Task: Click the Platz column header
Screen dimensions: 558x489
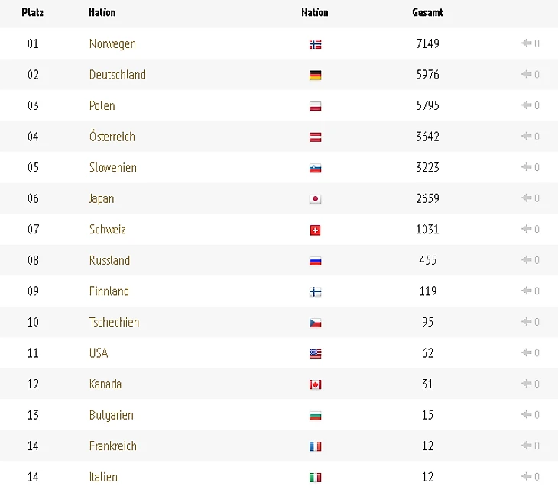Action: [32, 12]
